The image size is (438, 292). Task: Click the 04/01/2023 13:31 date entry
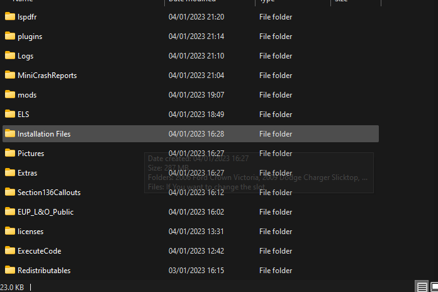(x=196, y=232)
